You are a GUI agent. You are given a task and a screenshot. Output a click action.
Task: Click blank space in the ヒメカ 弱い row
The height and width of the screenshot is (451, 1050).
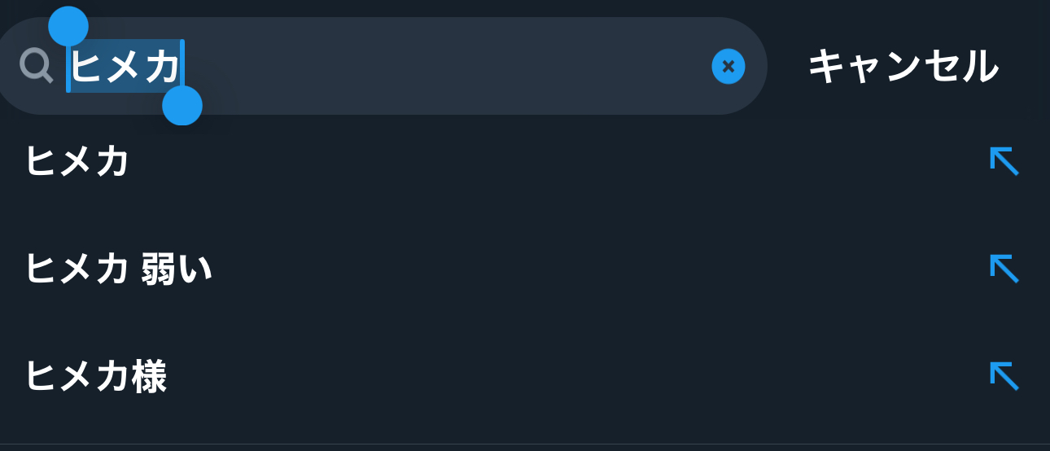click(x=570, y=269)
